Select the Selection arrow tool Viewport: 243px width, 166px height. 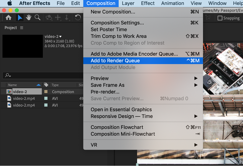[x=20, y=18]
